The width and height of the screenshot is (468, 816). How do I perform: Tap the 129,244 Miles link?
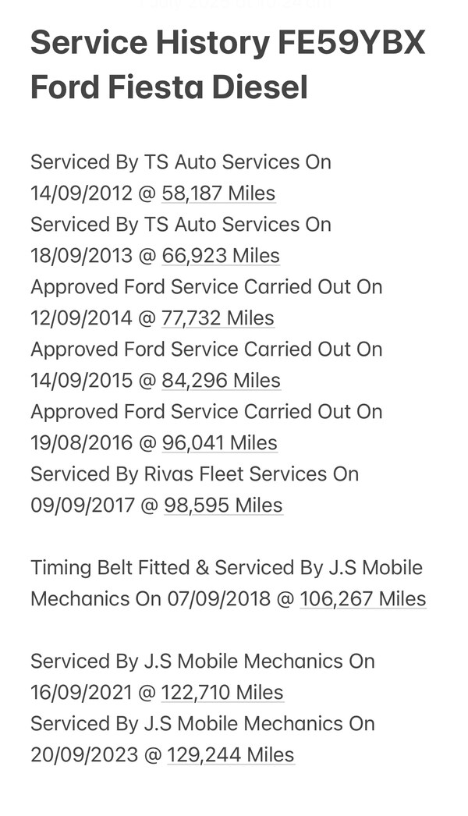(230, 755)
